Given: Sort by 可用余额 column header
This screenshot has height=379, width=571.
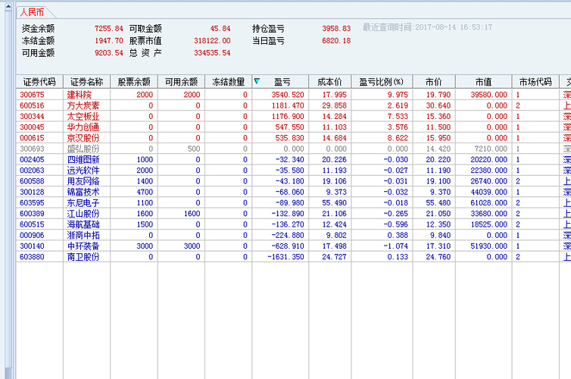Looking at the screenshot, I should coord(181,82).
